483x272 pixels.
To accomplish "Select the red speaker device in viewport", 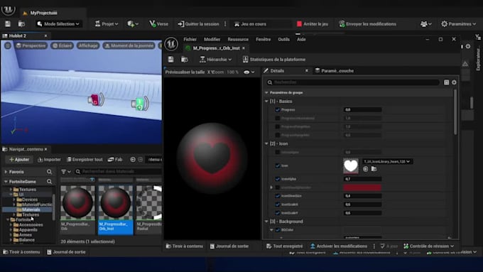I will [x=96, y=99].
